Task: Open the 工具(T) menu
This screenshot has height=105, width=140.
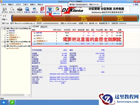Action: (25, 4)
